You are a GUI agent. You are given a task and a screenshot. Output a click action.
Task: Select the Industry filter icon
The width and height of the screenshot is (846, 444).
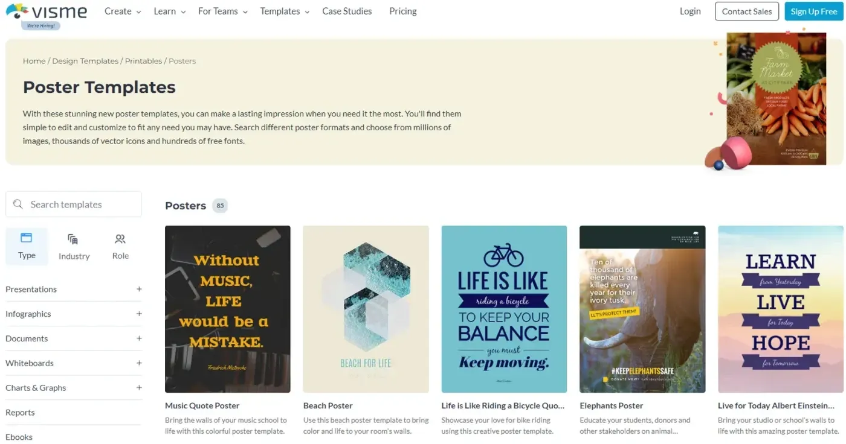pos(73,239)
